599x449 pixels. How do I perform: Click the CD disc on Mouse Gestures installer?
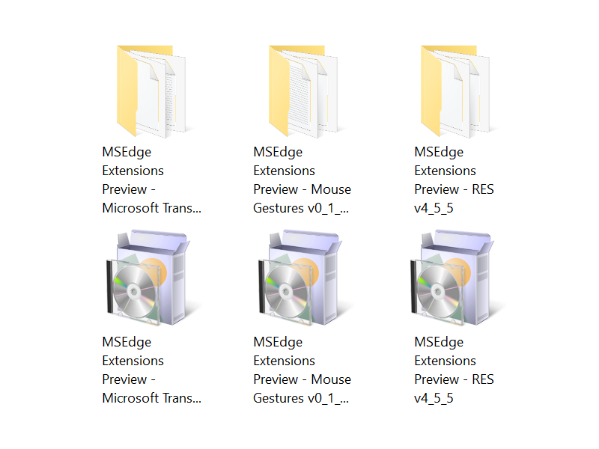pos(287,292)
